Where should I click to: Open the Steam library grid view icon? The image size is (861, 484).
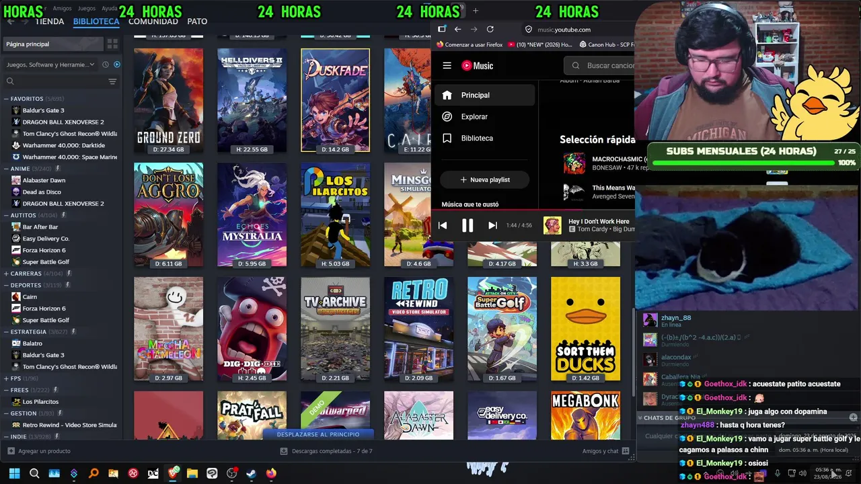112,44
